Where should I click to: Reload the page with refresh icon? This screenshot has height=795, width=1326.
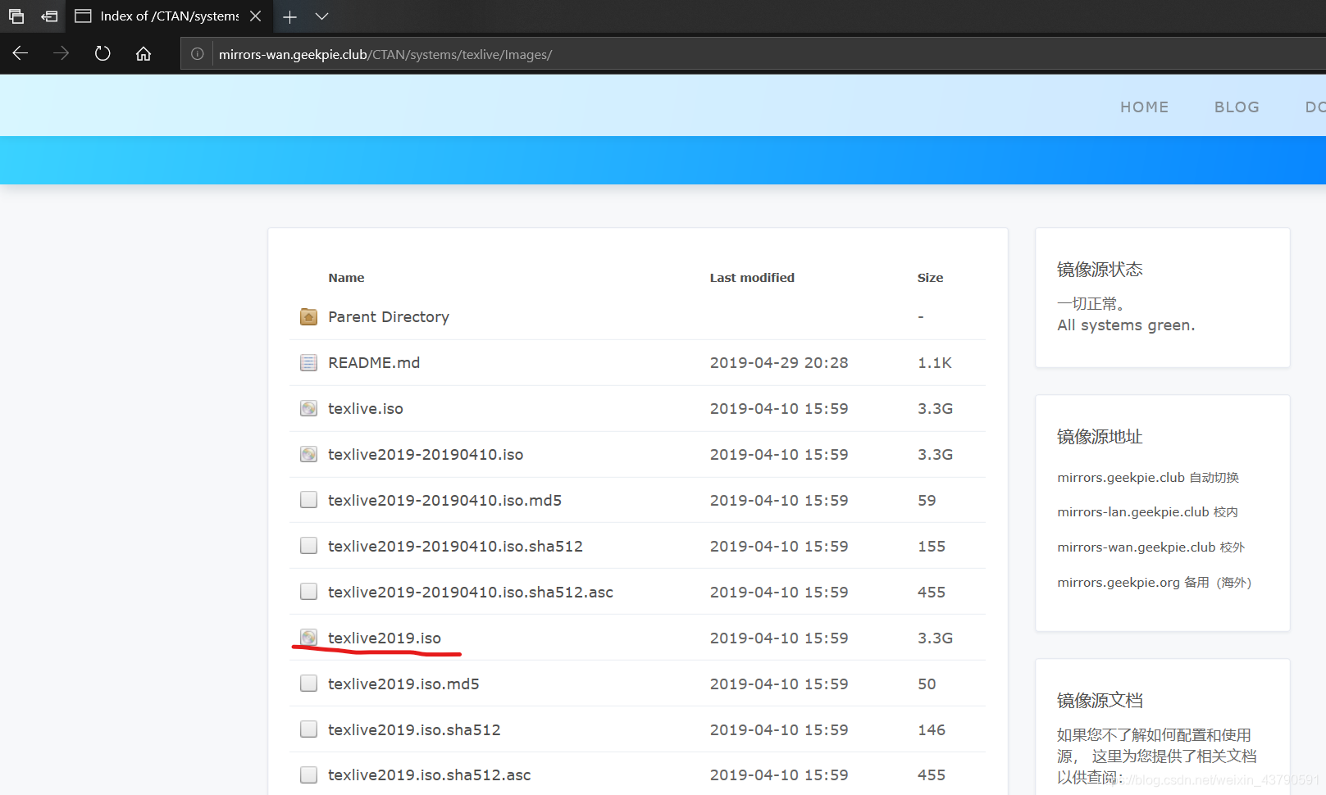(x=103, y=53)
